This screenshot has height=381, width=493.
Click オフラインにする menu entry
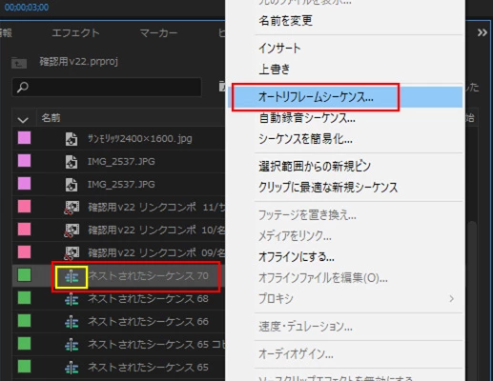[297, 256]
